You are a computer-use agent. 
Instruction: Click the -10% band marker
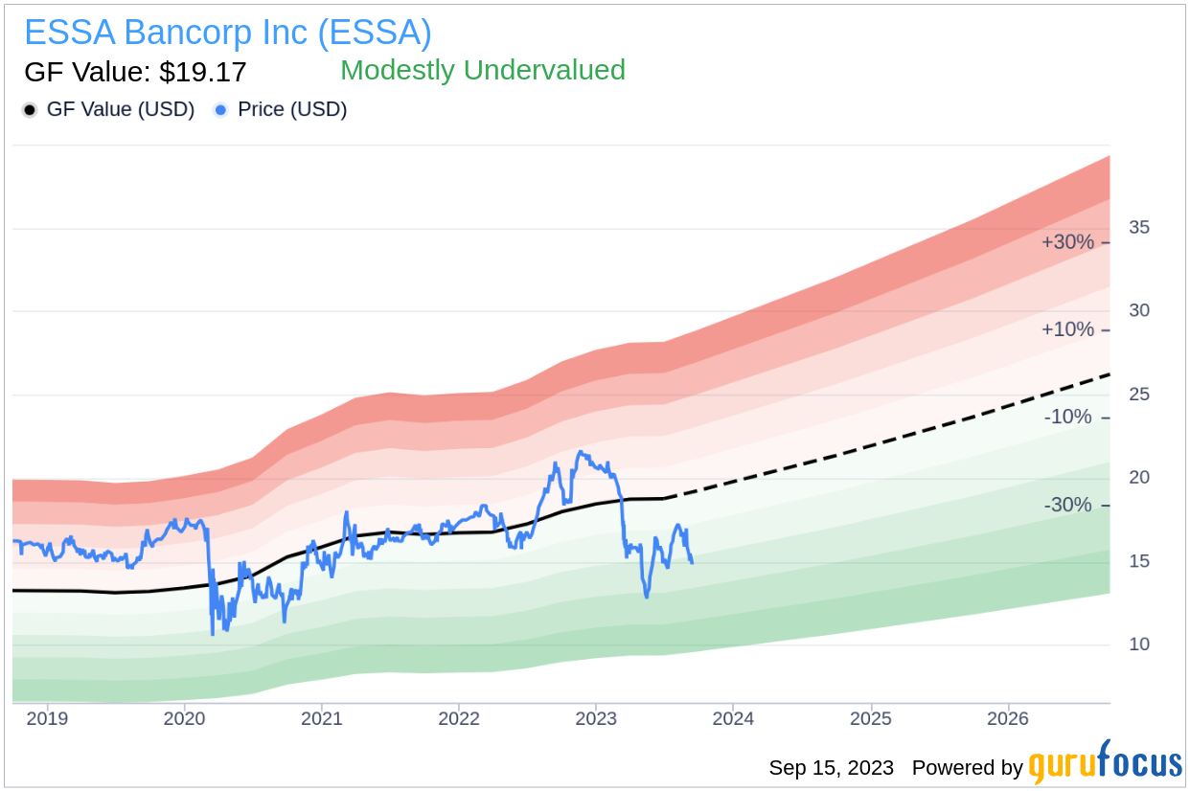(x=1068, y=418)
